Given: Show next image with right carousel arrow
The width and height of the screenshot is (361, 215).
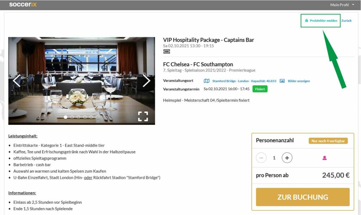Looking at the screenshot, I should 146,80.
